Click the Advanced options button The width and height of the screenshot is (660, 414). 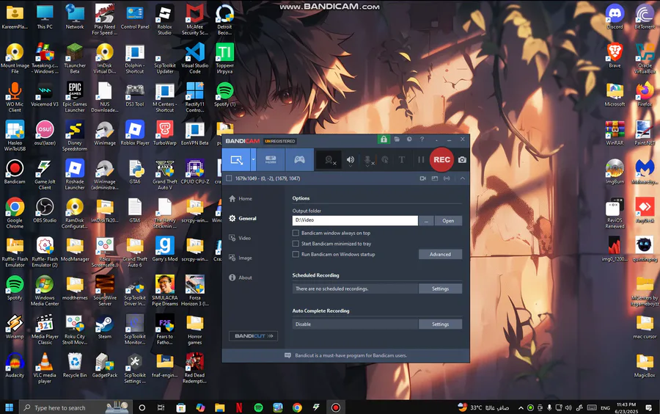point(440,255)
